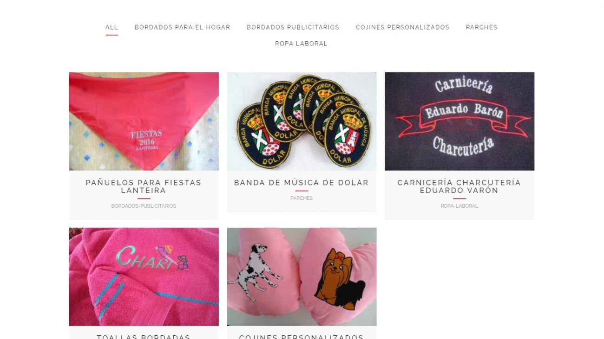Viewport: 604px width, 339px height.
Task: Open the Toallas Bordadas title link
Action: click(x=144, y=337)
